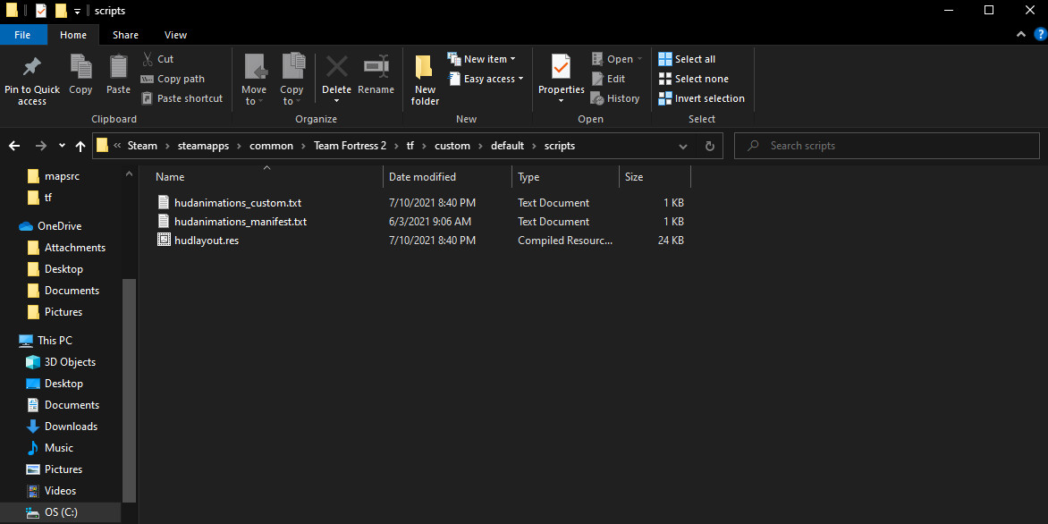The image size is (1048, 524).
Task: Open the address bar history dropdown
Action: (683, 146)
